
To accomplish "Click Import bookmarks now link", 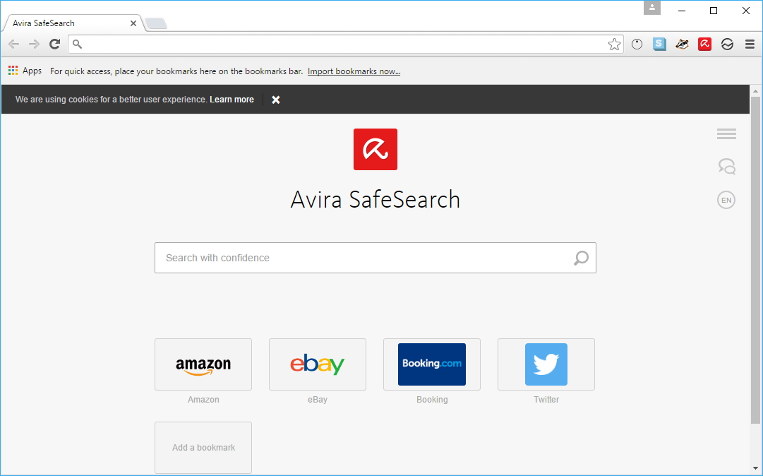I will pyautogui.click(x=354, y=71).
